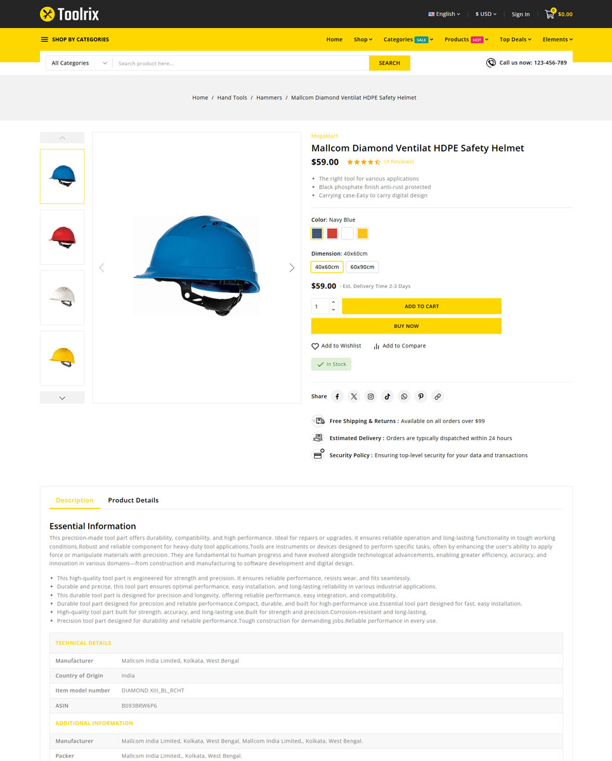The image size is (612, 761).
Task: Select the 40x60cm dimension option
Action: (x=327, y=267)
